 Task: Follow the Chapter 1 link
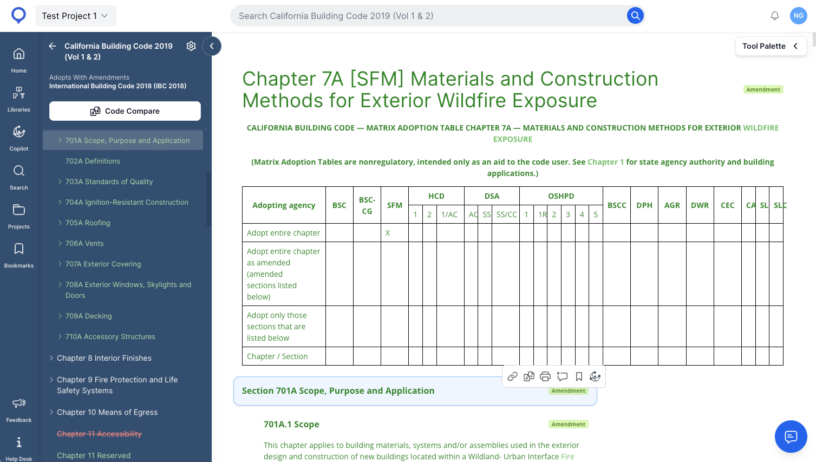[605, 162]
